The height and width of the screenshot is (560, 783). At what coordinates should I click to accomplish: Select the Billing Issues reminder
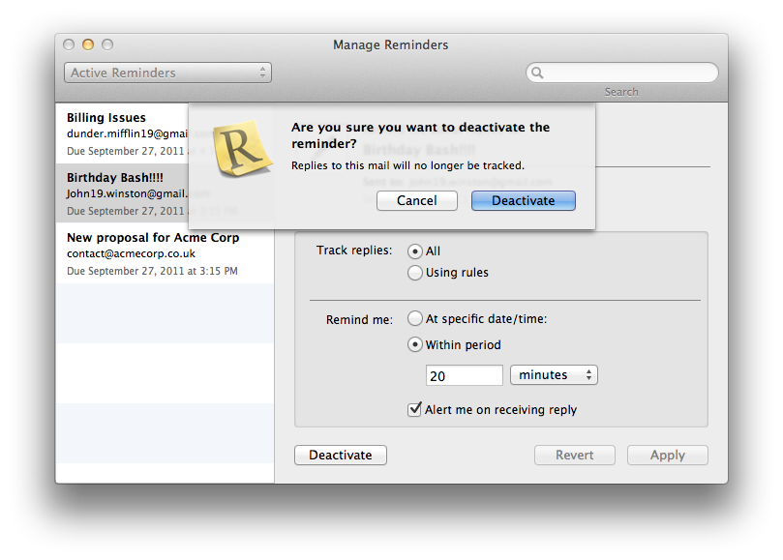[122, 133]
